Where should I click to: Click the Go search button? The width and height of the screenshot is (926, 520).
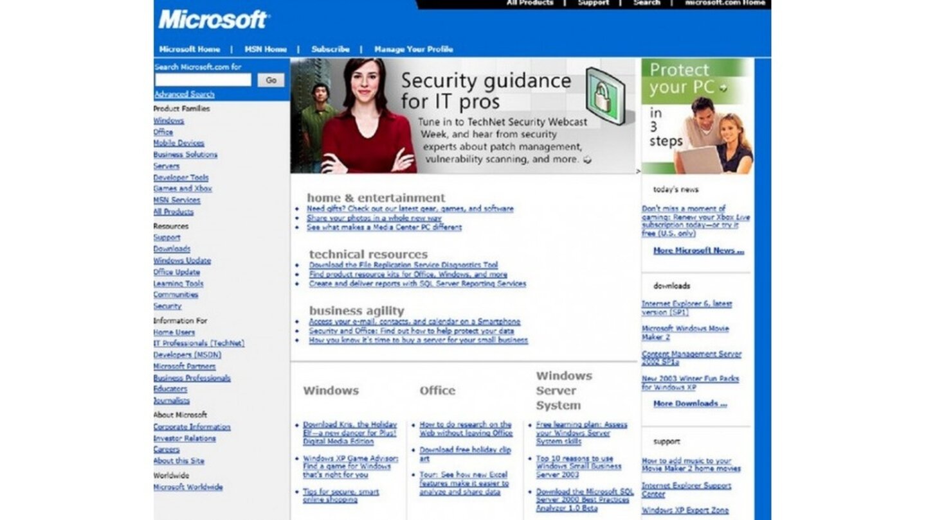point(271,80)
